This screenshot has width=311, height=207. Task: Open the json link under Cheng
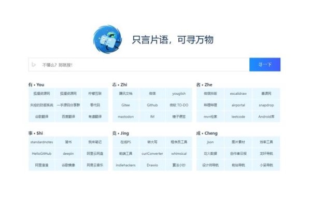[x=210, y=142]
